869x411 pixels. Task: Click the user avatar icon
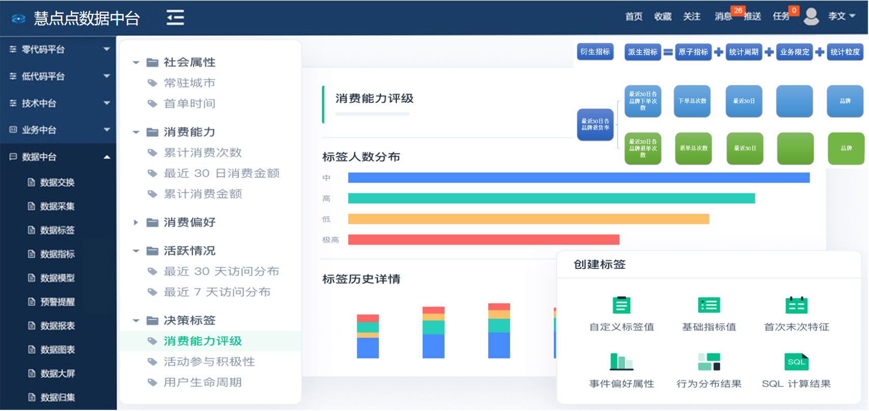click(811, 16)
